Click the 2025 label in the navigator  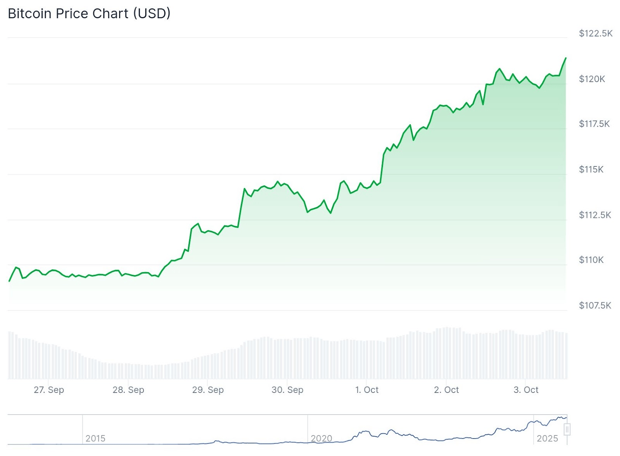(x=547, y=439)
